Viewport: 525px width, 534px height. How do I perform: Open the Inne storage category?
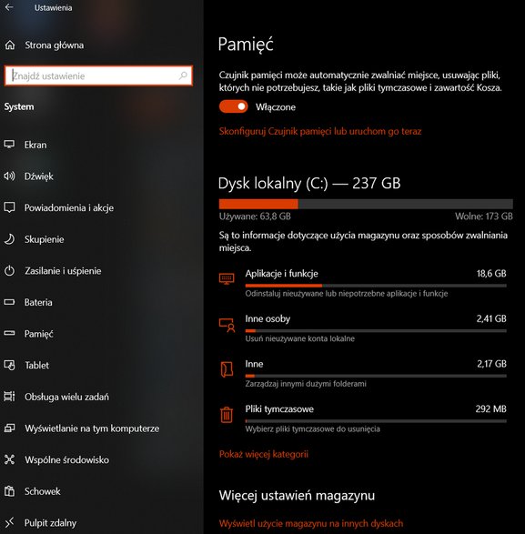click(363, 374)
